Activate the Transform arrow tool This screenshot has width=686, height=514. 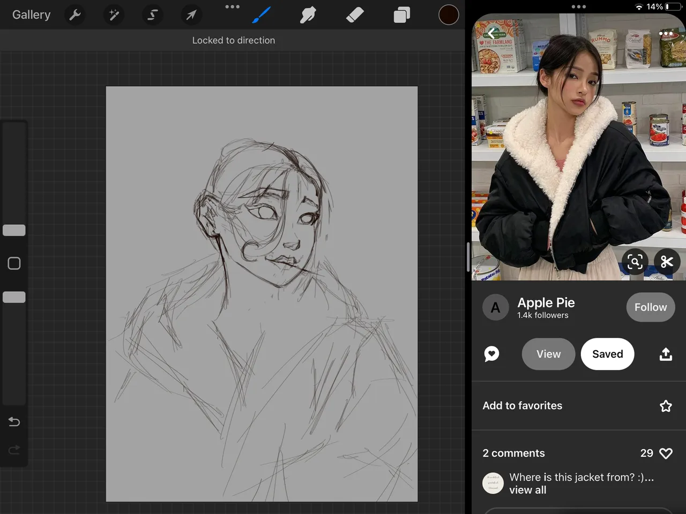(191, 14)
